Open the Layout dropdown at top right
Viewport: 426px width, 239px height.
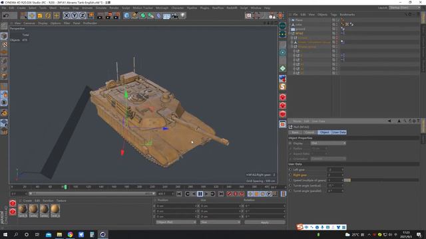pos(404,7)
